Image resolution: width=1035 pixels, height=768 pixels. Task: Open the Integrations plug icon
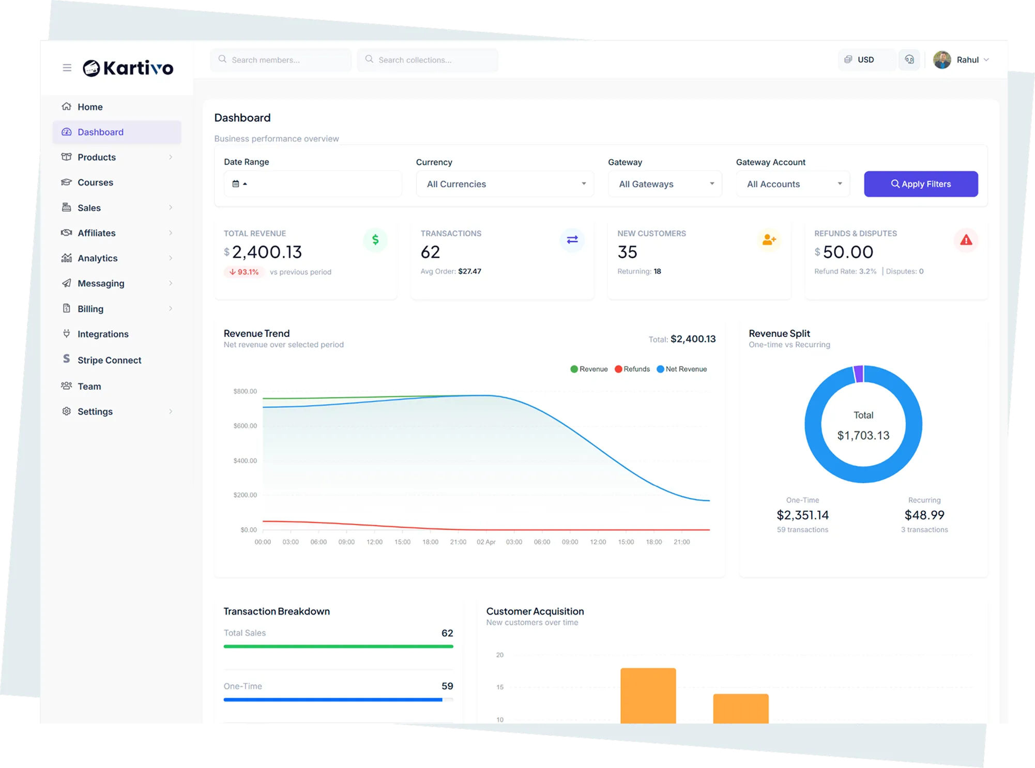[66, 333]
